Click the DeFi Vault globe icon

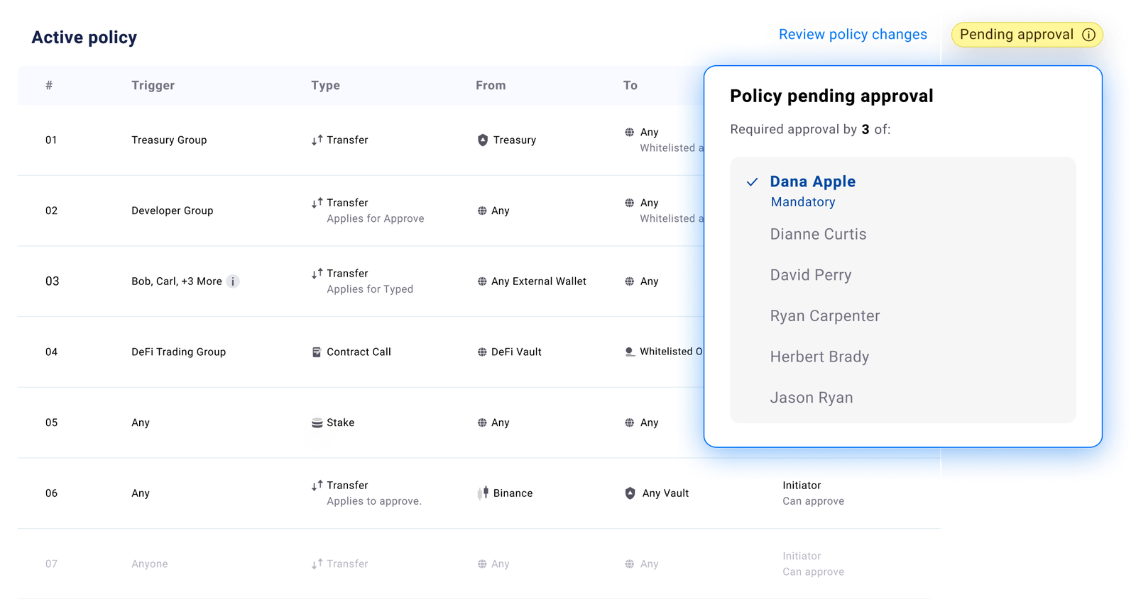482,352
